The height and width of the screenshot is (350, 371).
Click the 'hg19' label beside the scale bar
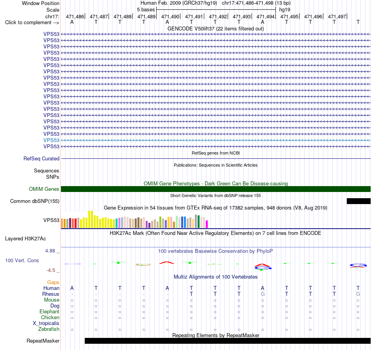[x=285, y=10]
